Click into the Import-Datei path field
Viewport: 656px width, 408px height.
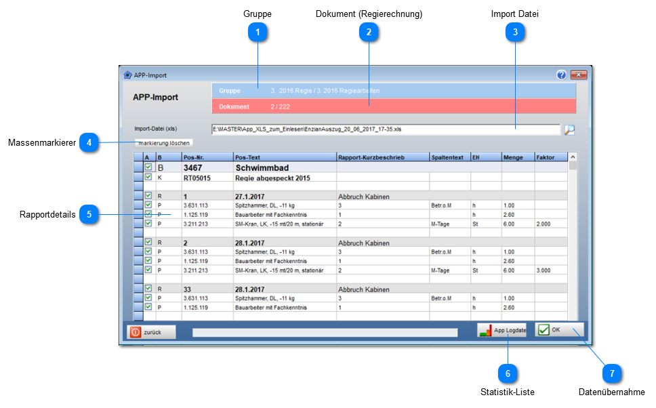pyautogui.click(x=386, y=129)
